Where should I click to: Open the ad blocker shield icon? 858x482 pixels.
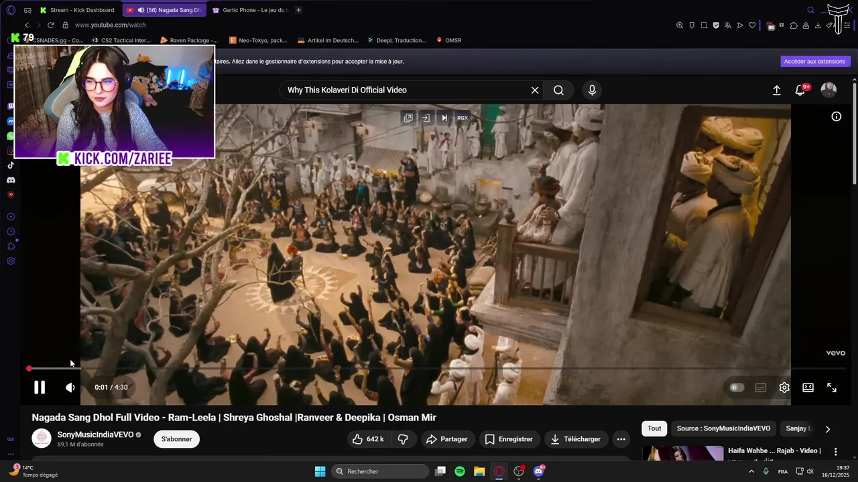click(x=716, y=25)
